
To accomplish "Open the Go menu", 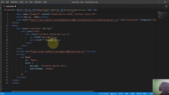I will coord(26,2).
